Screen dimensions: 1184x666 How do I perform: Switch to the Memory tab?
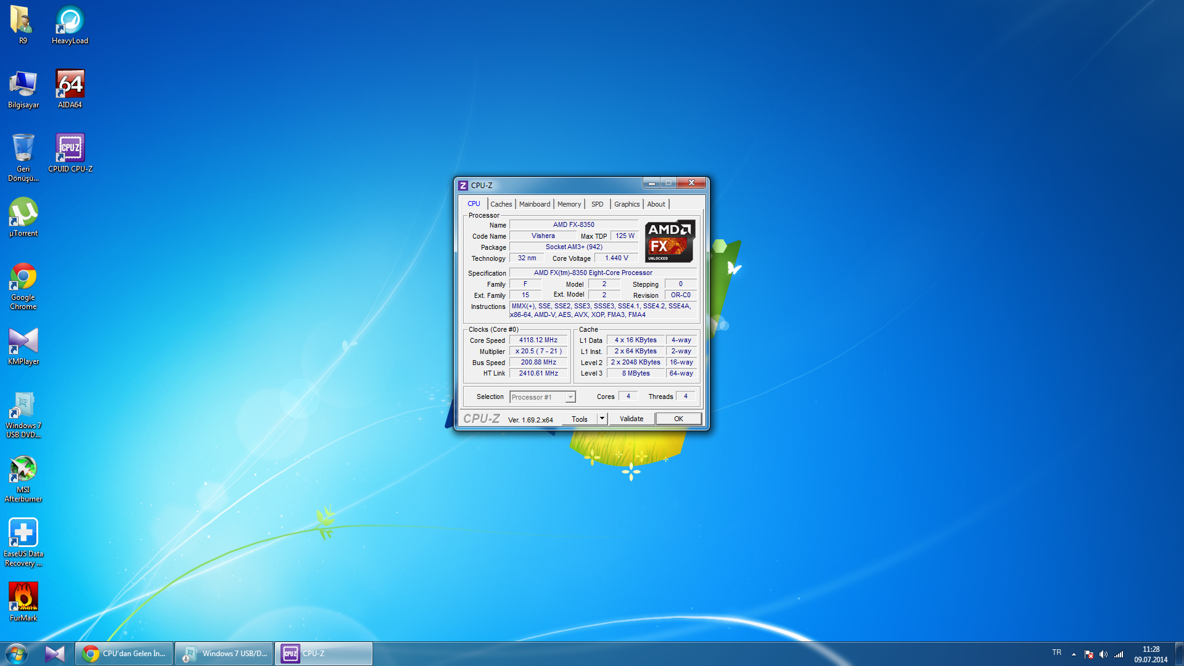tap(569, 204)
